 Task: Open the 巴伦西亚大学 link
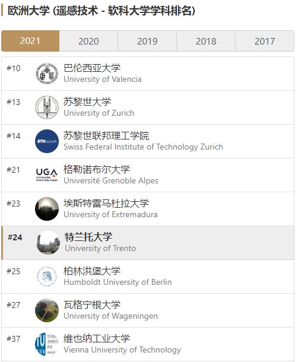(92, 68)
